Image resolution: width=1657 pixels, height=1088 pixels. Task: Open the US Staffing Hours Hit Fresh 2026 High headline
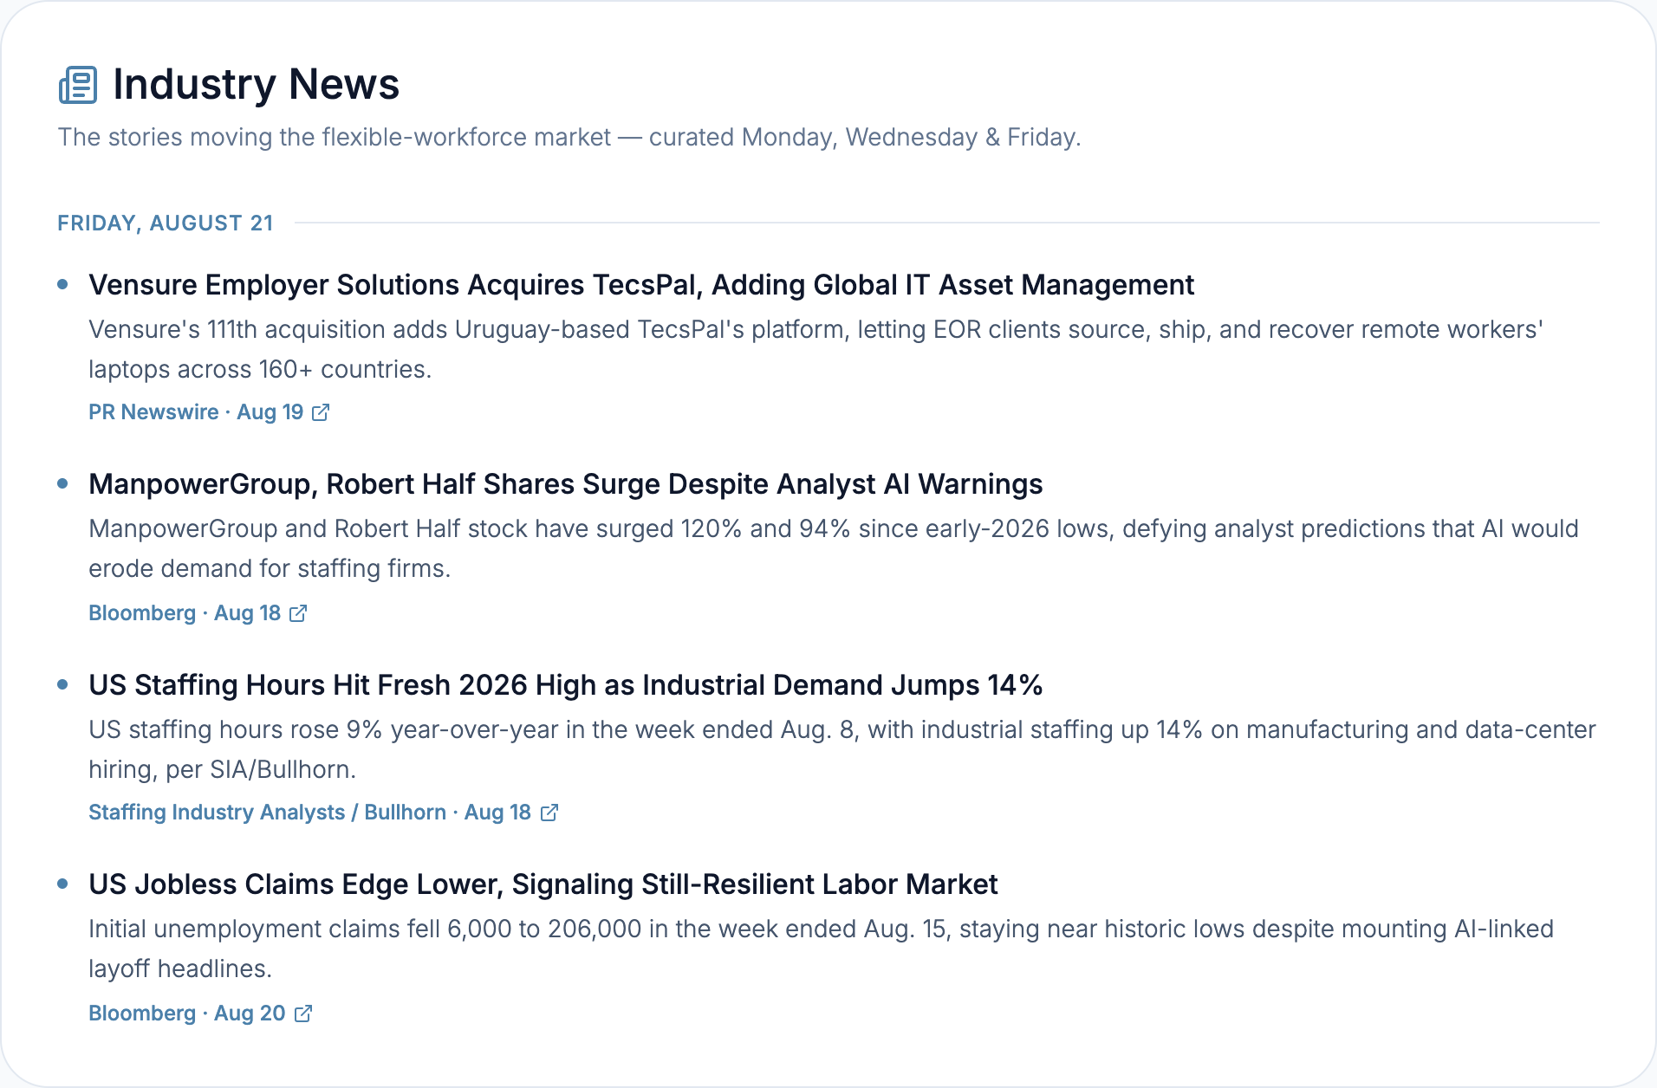(x=565, y=685)
